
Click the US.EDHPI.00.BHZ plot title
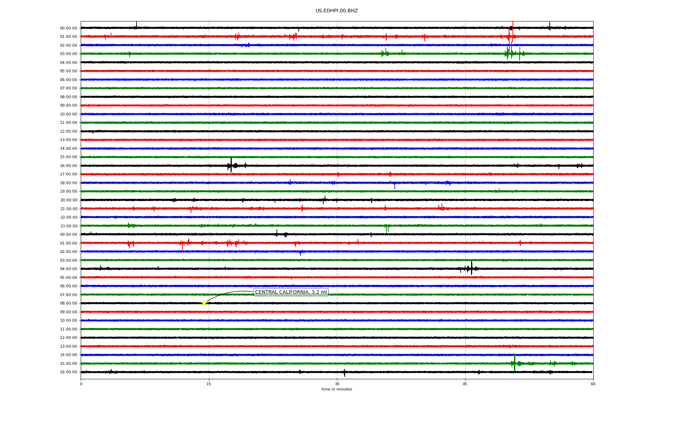[x=336, y=11]
